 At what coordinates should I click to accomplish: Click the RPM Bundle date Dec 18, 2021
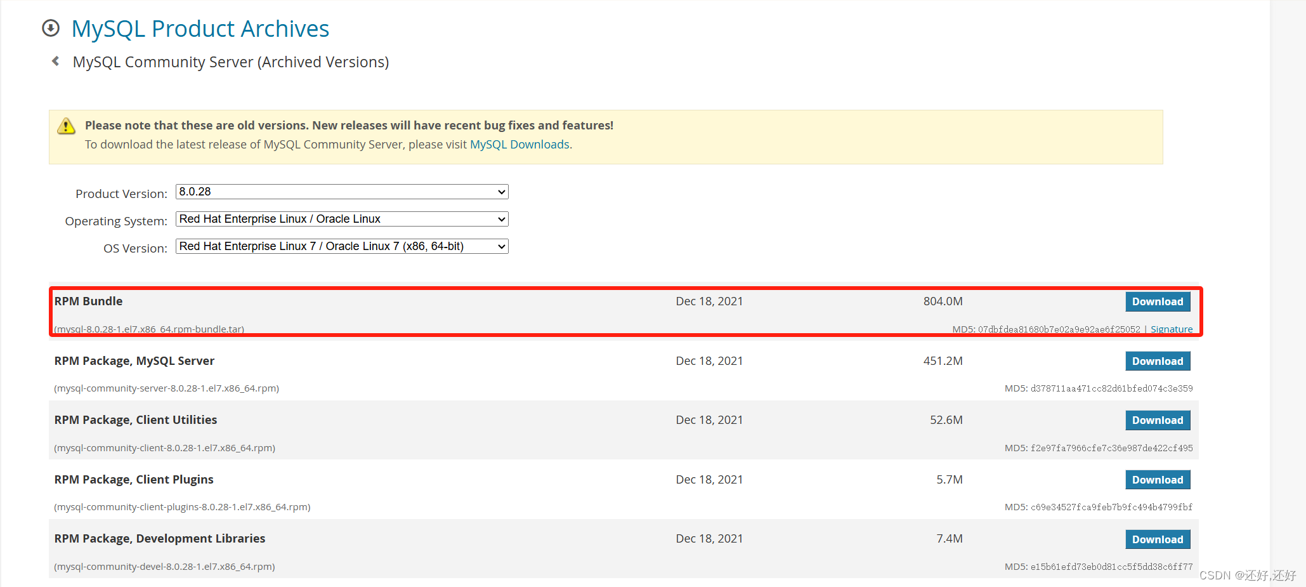click(x=709, y=301)
